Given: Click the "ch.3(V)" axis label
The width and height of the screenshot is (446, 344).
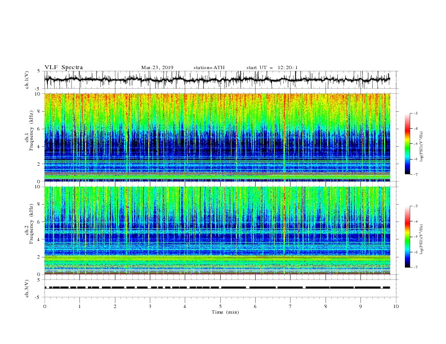Looking at the screenshot, I should (27, 288).
